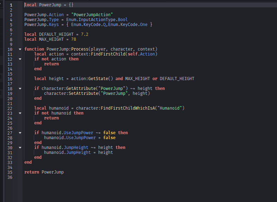Click DEFAULT_HEIGHT at the end of line 16
This screenshot has height=202, width=277.
pos(177,79)
